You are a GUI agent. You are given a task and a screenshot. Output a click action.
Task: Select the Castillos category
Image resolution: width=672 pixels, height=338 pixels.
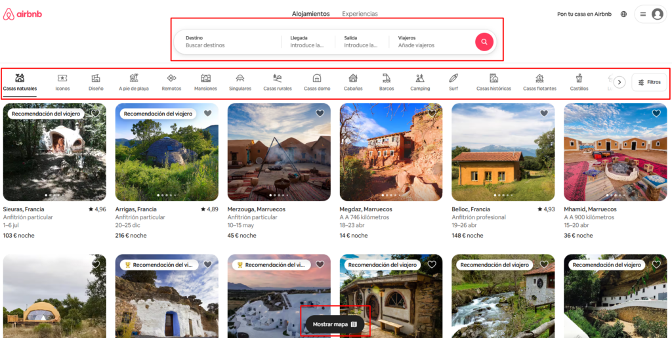coord(579,82)
